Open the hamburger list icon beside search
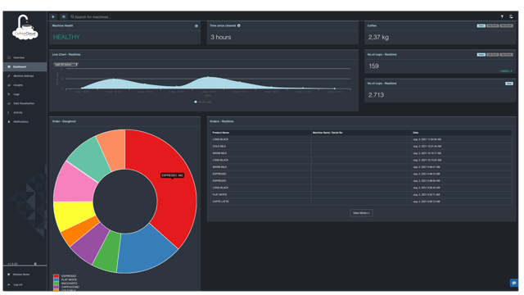The height and width of the screenshot is (295, 524). point(64,16)
